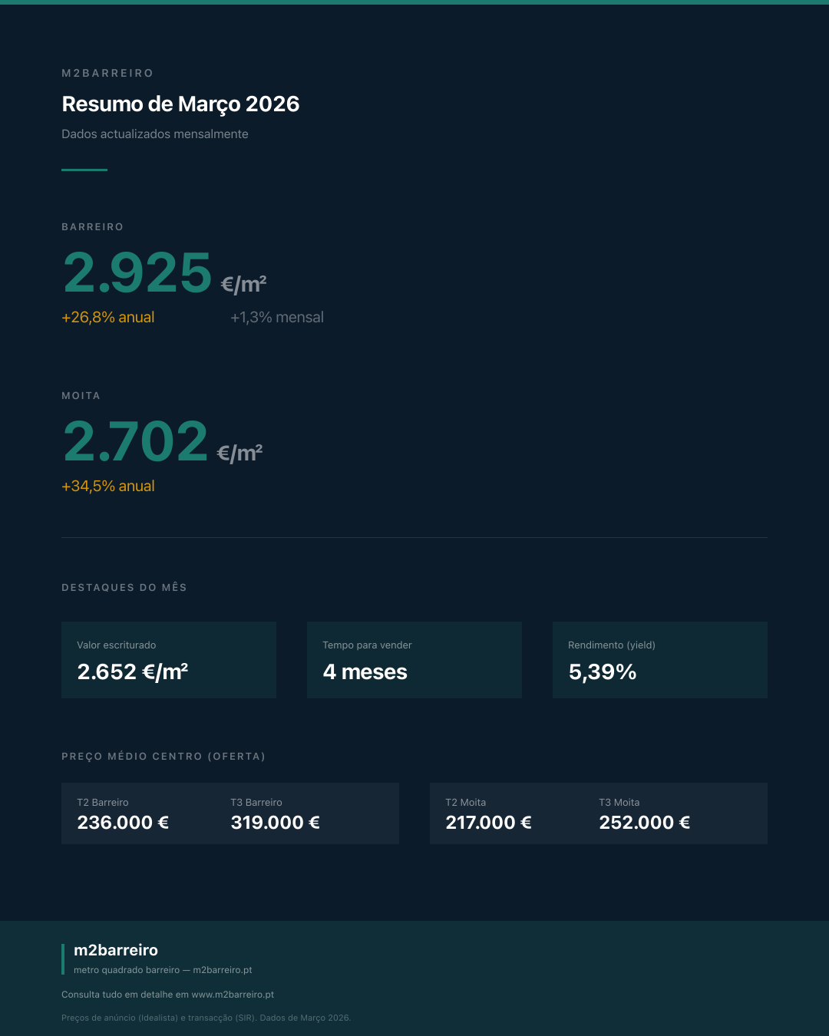Select the T3 Barreiro 319.000 € price
This screenshot has height=1036, width=829.
click(276, 823)
